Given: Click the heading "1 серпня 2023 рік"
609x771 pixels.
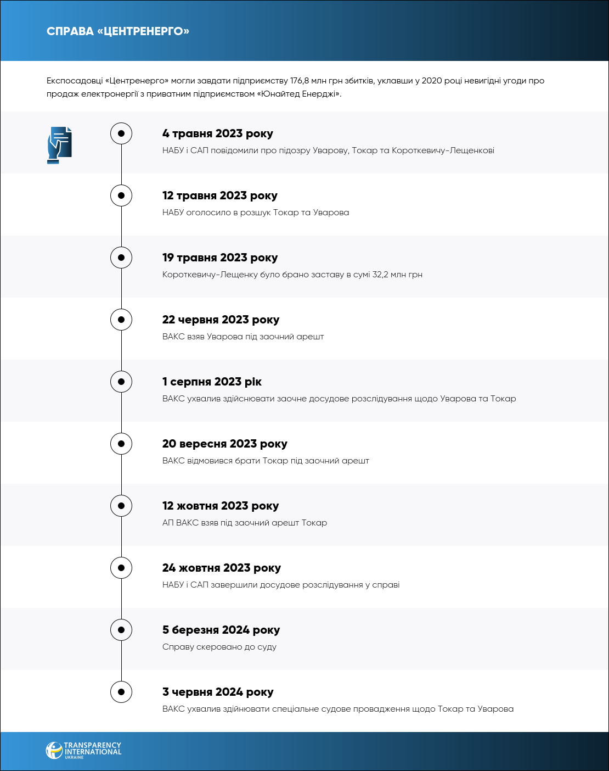Looking at the screenshot, I should click(212, 382).
